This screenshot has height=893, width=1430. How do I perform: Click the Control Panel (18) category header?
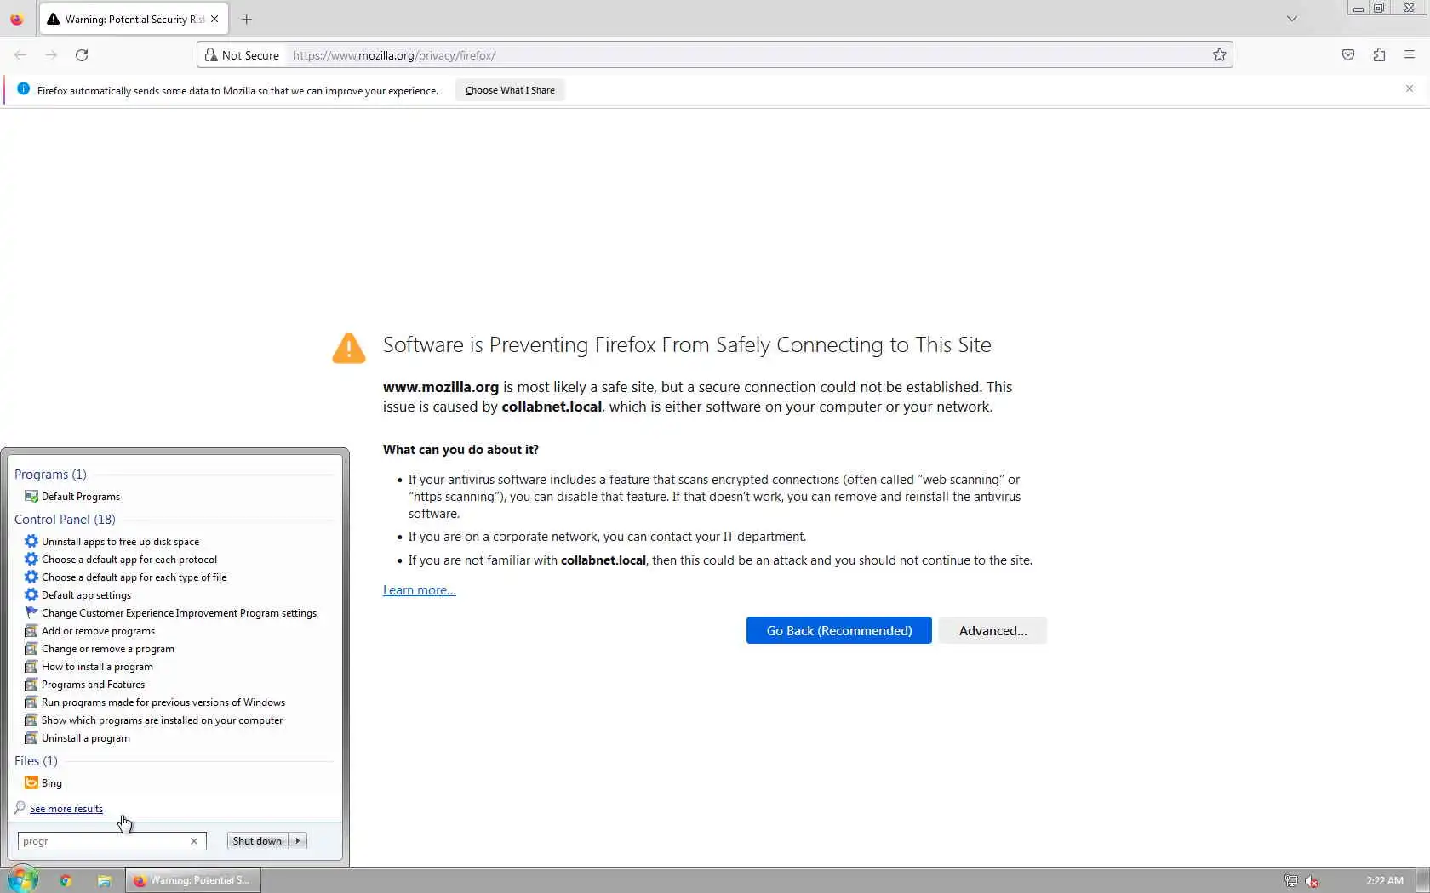click(65, 520)
